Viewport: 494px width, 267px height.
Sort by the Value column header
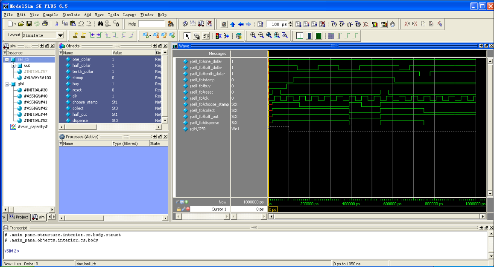pos(117,53)
